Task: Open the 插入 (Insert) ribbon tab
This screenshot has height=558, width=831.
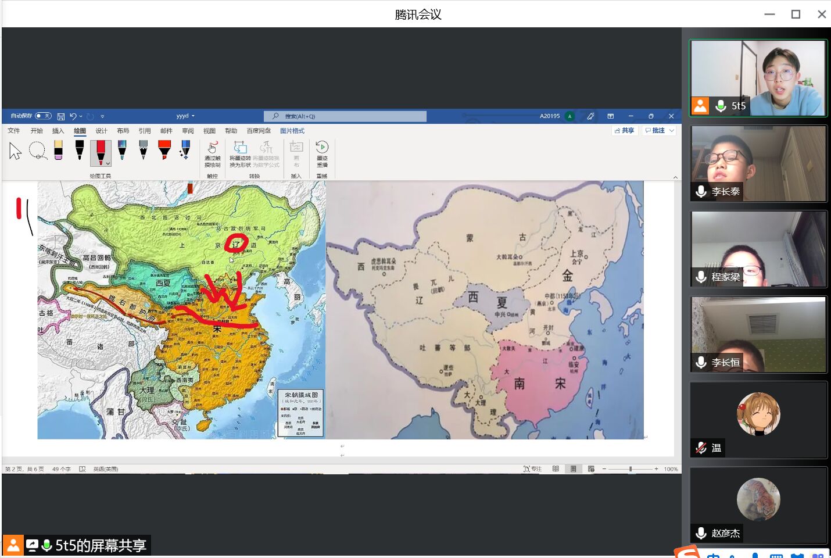Action: [x=58, y=131]
